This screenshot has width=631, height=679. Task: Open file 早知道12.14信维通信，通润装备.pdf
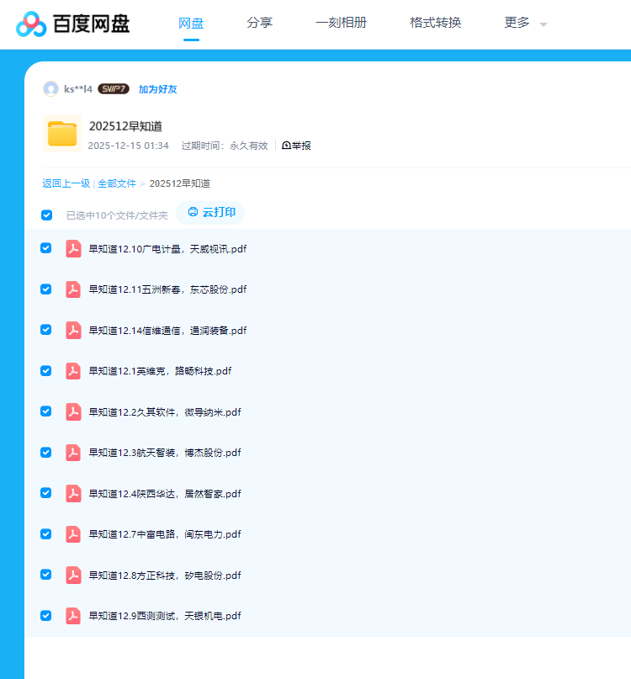point(167,331)
